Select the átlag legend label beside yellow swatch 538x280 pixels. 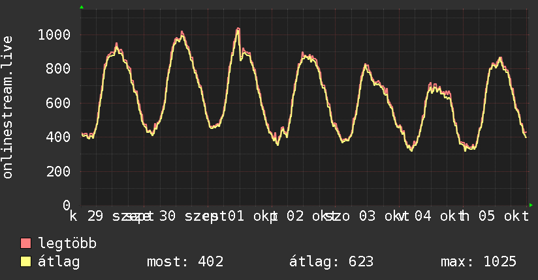coord(59,262)
